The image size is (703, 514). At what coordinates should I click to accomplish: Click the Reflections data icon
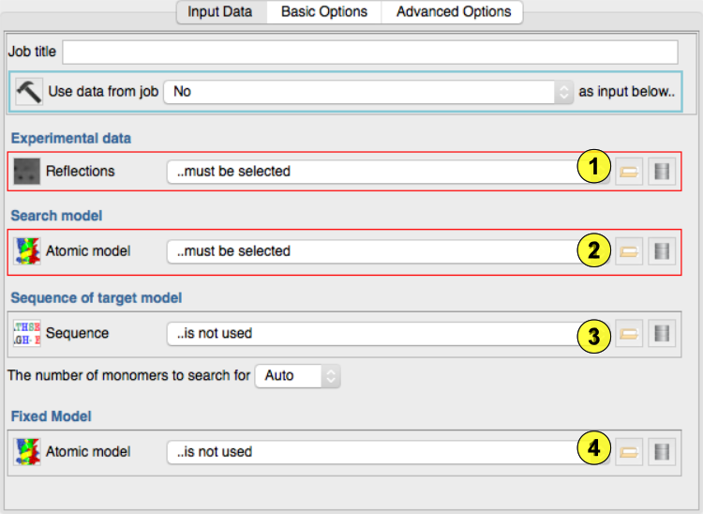coord(26,172)
